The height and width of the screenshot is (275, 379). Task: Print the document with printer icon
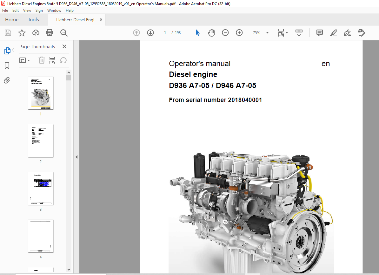(x=50, y=33)
